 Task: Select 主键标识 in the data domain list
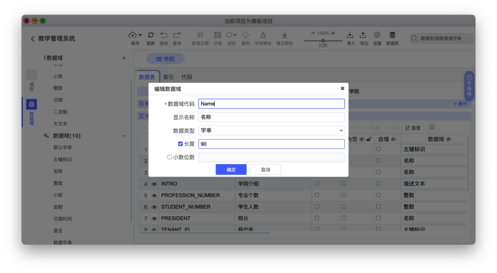(x=63, y=160)
